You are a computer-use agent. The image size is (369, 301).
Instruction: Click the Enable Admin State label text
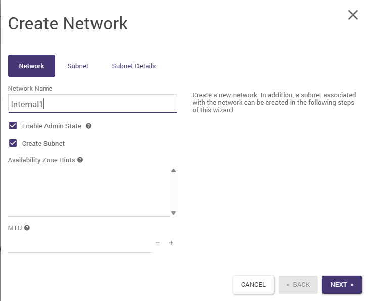tap(52, 126)
